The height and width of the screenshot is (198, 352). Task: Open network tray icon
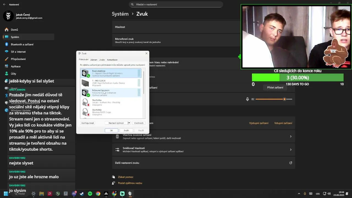(x=324, y=194)
